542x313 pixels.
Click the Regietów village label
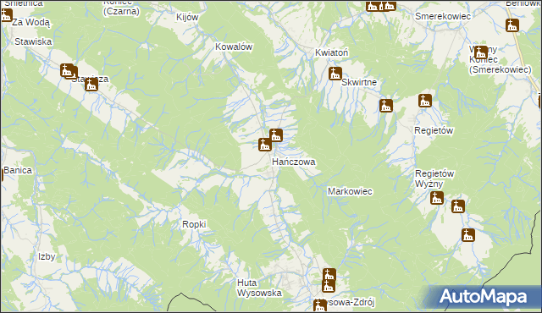coord(434,130)
